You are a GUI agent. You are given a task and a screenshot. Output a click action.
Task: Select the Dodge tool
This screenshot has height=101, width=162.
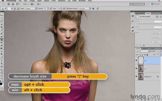[2, 54]
